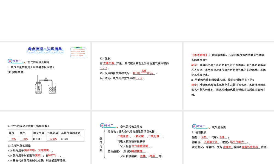274x164 pixels.
Task: Click the red answer 造林
Action: [x=143, y=156]
